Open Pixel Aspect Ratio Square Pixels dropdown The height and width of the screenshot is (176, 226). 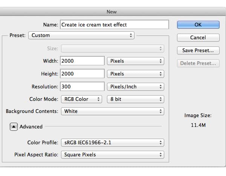click(113, 154)
